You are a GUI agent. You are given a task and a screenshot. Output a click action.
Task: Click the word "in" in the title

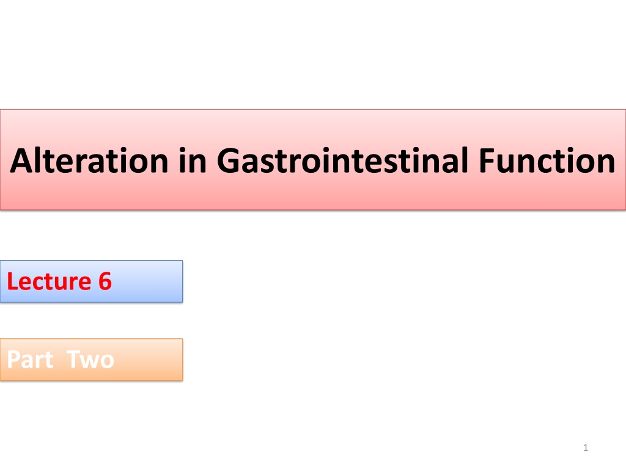click(193, 161)
